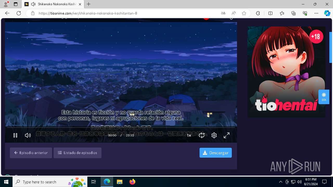Screen dimensions: 333x187
Task: Open Tab actions menu
Action: (x=16, y=4)
